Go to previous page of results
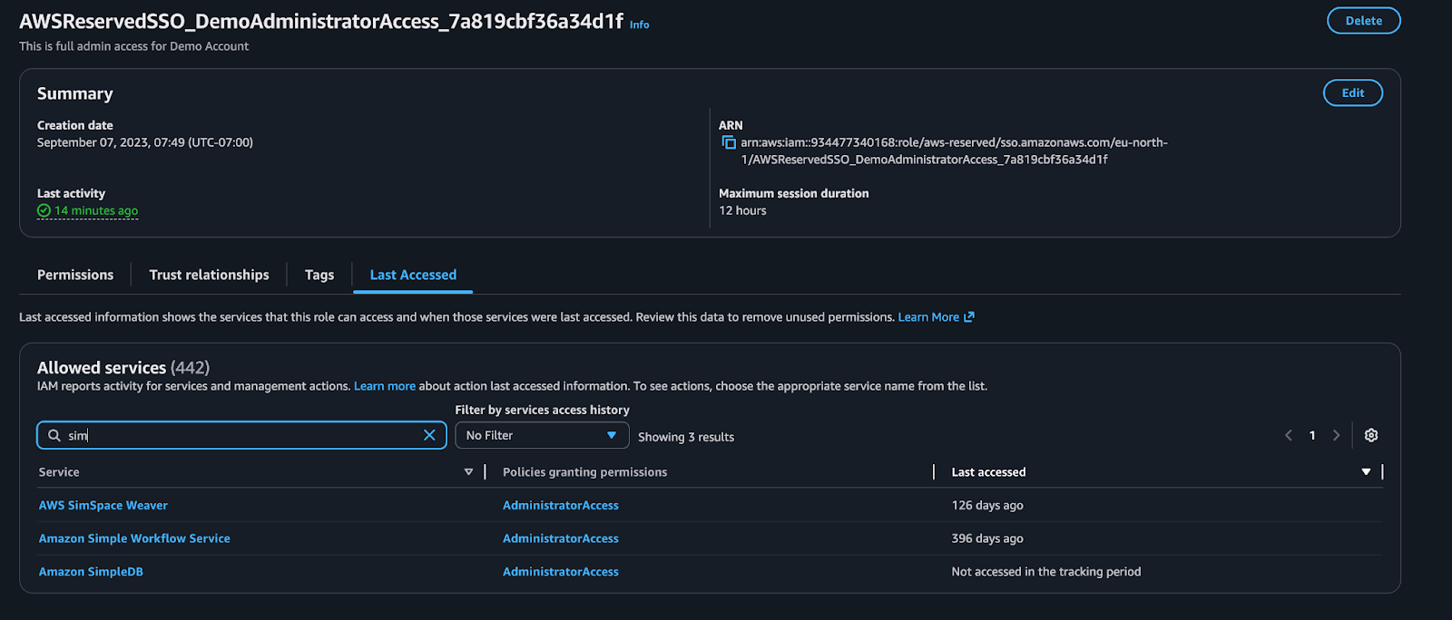The image size is (1452, 620). pos(1288,435)
